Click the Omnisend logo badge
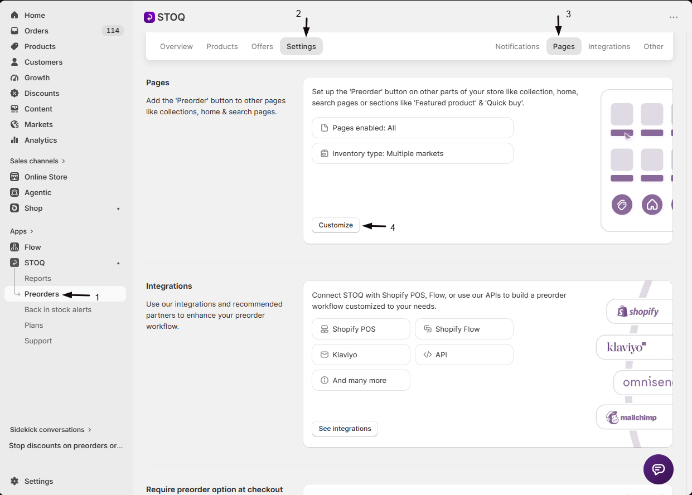This screenshot has width=692, height=495. click(x=643, y=382)
